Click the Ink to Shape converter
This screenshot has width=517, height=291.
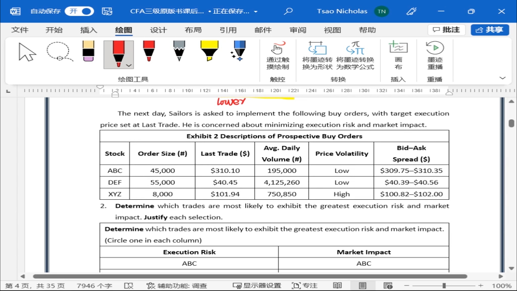(317, 55)
